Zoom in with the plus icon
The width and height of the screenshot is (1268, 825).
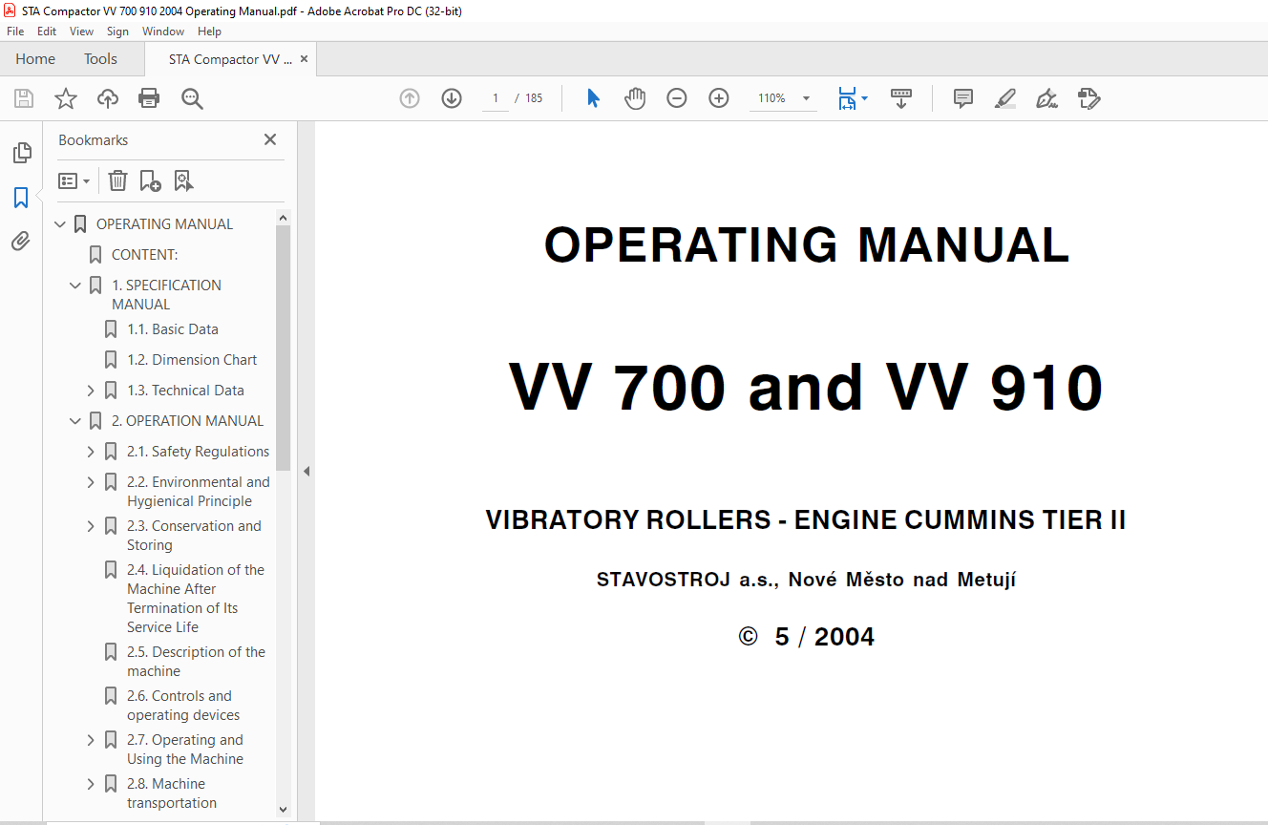point(719,98)
